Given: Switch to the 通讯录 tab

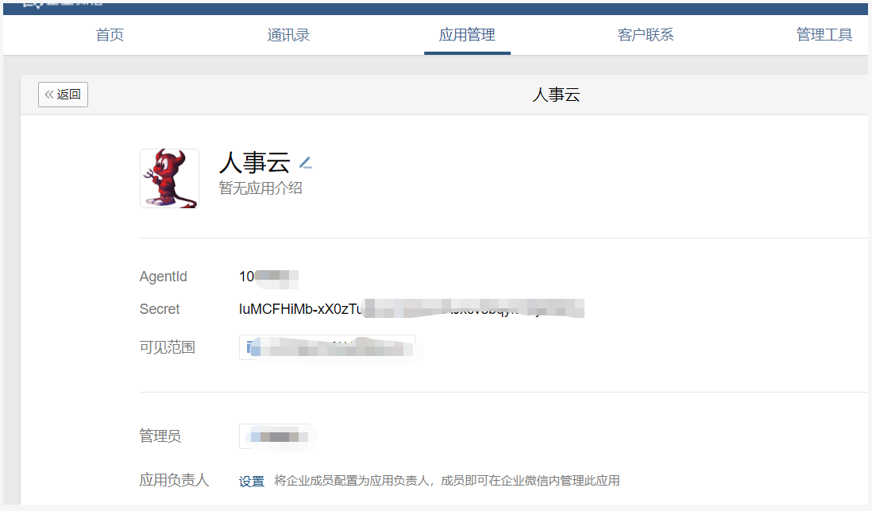Looking at the screenshot, I should point(288,35).
